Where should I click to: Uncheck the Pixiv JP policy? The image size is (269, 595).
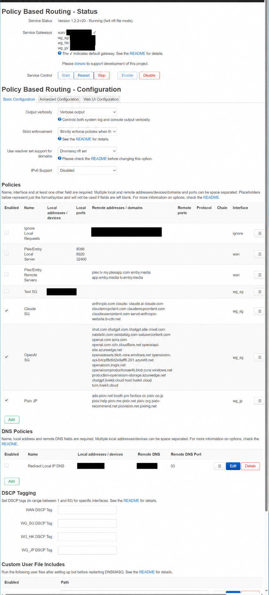(6, 400)
